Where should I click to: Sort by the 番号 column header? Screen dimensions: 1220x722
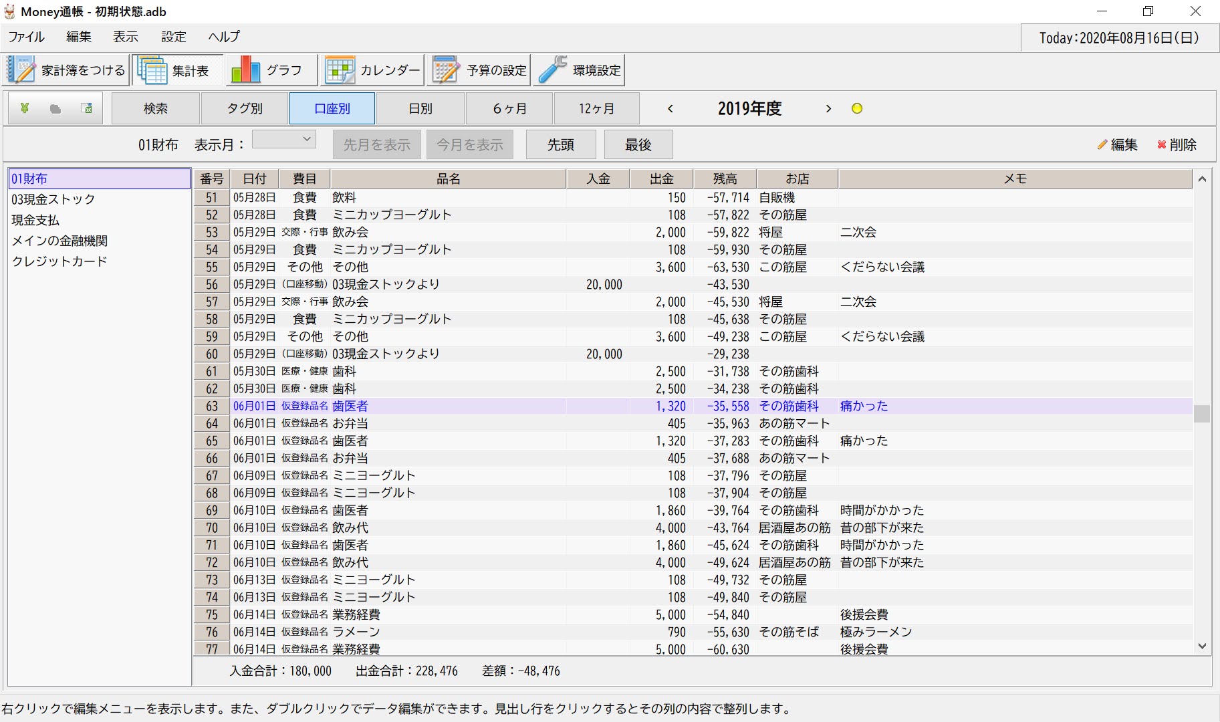[x=212, y=178]
